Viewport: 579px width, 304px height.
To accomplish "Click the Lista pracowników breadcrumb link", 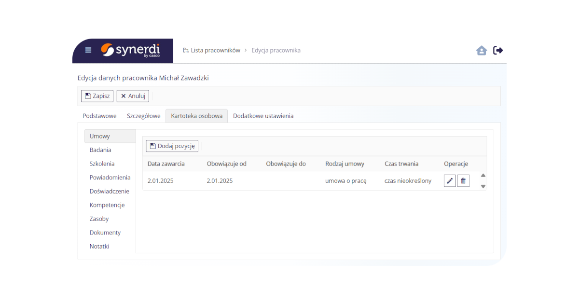I will click(211, 50).
